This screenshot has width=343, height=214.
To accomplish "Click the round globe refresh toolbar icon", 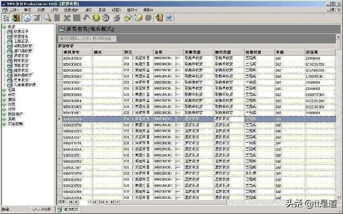I will (x=27, y=18).
